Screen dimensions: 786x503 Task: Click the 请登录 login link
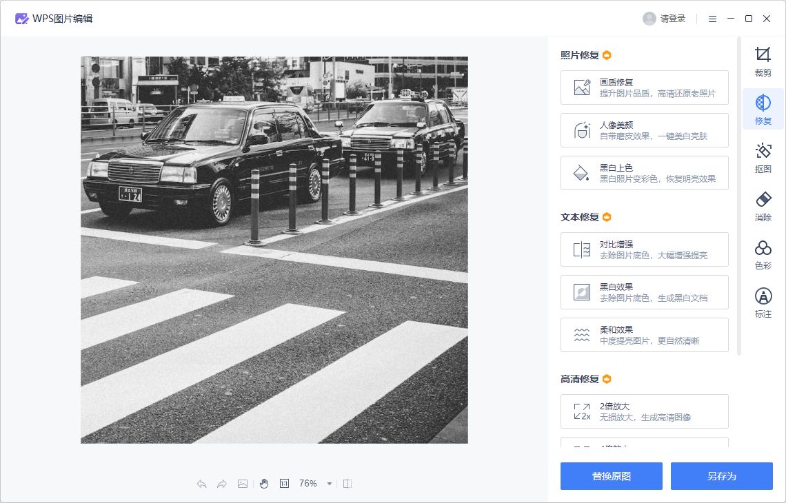point(673,19)
